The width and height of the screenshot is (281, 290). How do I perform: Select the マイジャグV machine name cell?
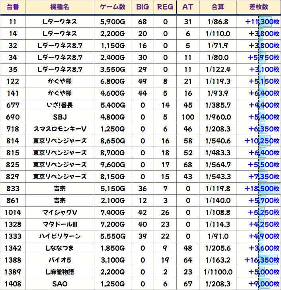[59, 212]
